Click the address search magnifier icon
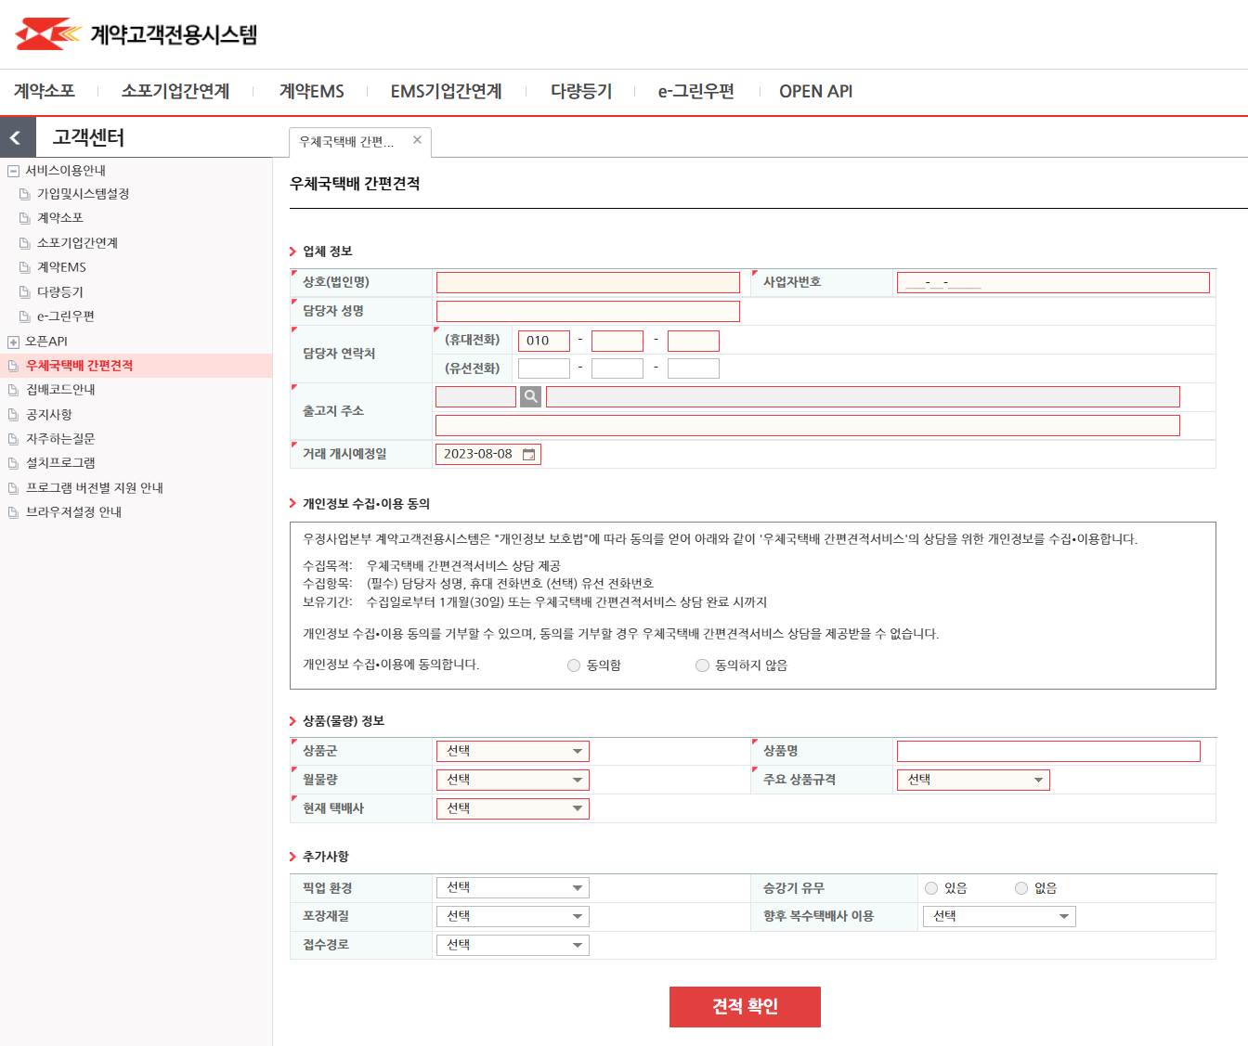The image size is (1248, 1046). pos(530,396)
